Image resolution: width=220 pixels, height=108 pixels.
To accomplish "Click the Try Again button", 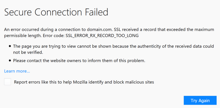I will (200, 100).
